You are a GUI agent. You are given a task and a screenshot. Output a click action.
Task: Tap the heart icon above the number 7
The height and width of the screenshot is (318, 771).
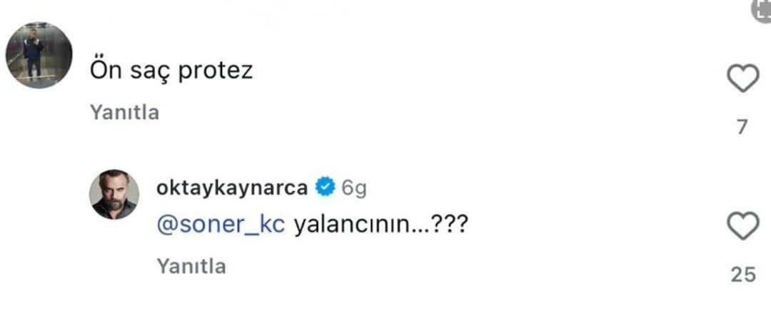click(x=742, y=79)
